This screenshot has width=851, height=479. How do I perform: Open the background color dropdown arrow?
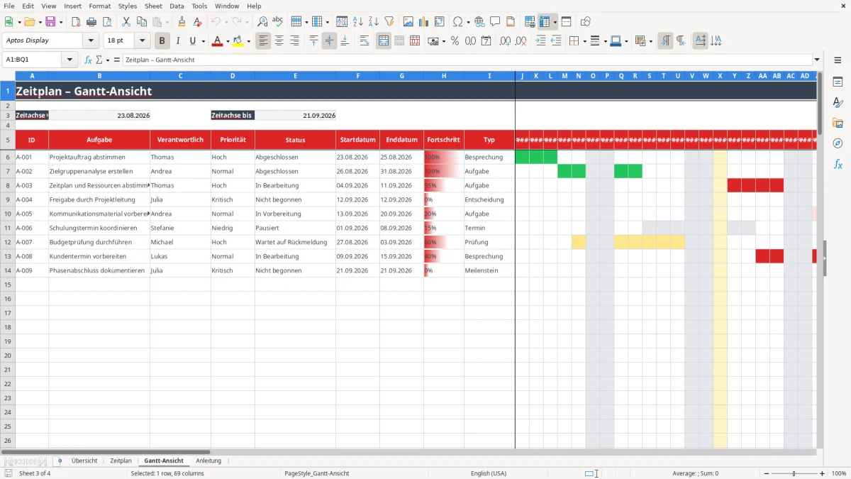(x=249, y=41)
